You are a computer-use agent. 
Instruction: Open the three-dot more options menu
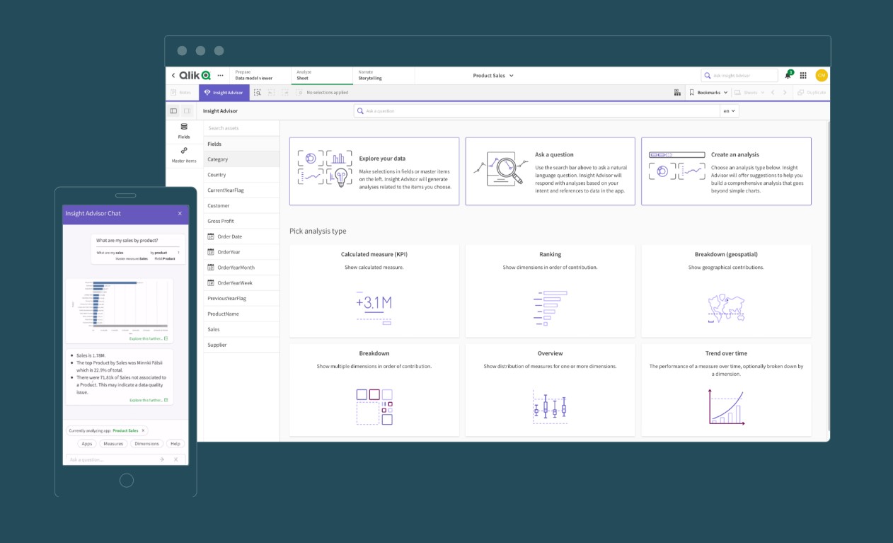point(220,76)
